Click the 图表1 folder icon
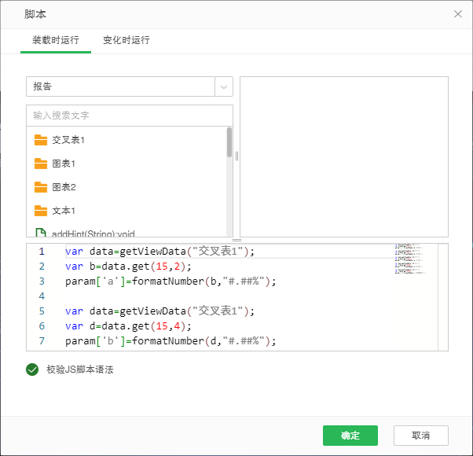 [x=41, y=164]
